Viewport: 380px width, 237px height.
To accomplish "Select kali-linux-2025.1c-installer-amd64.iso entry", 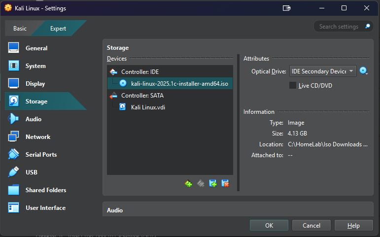I will pos(170,84).
